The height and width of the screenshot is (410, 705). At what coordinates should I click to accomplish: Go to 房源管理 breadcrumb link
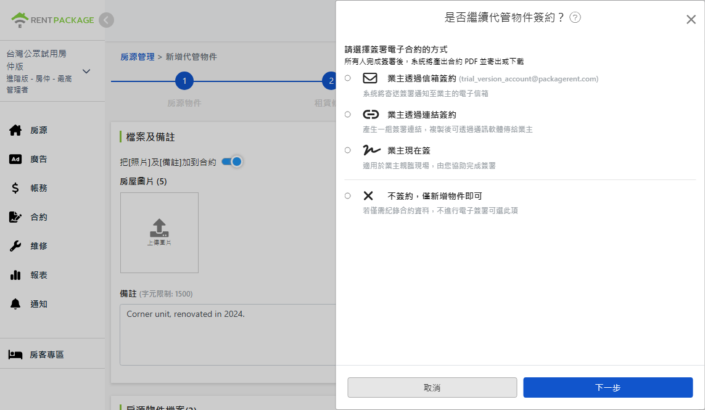pos(137,57)
